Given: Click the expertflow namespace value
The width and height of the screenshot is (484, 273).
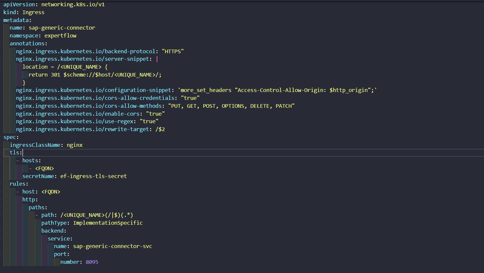Looking at the screenshot, I should (60, 36).
